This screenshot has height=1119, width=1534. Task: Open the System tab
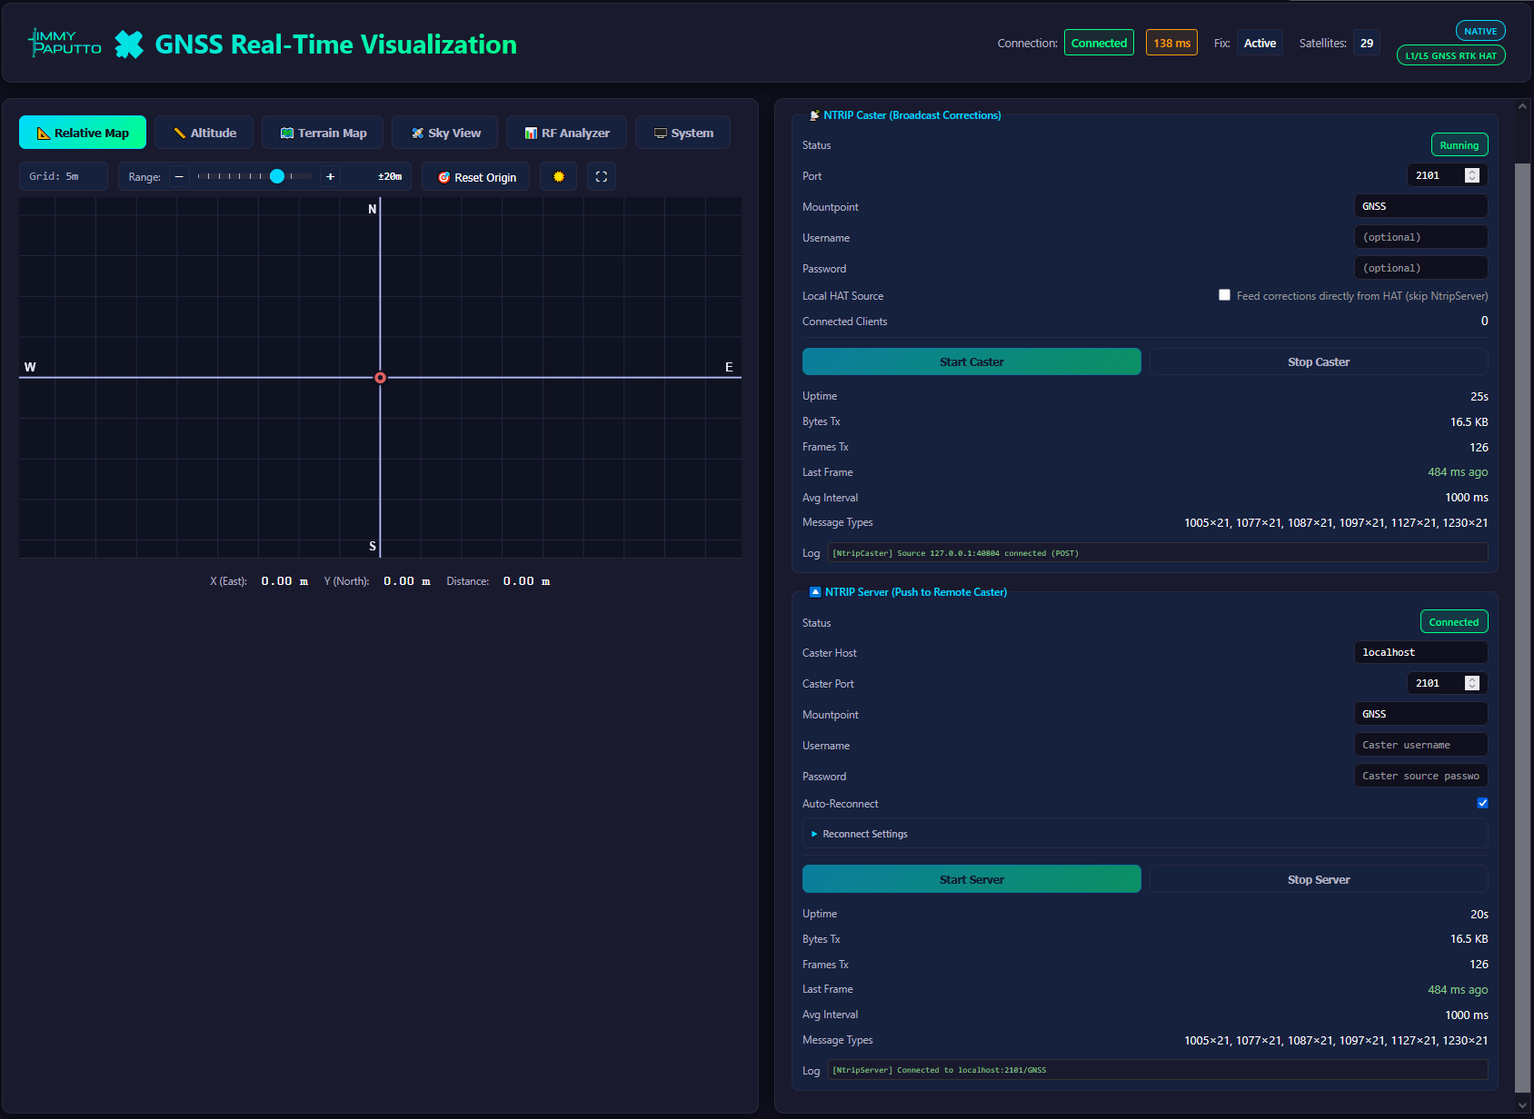(683, 133)
